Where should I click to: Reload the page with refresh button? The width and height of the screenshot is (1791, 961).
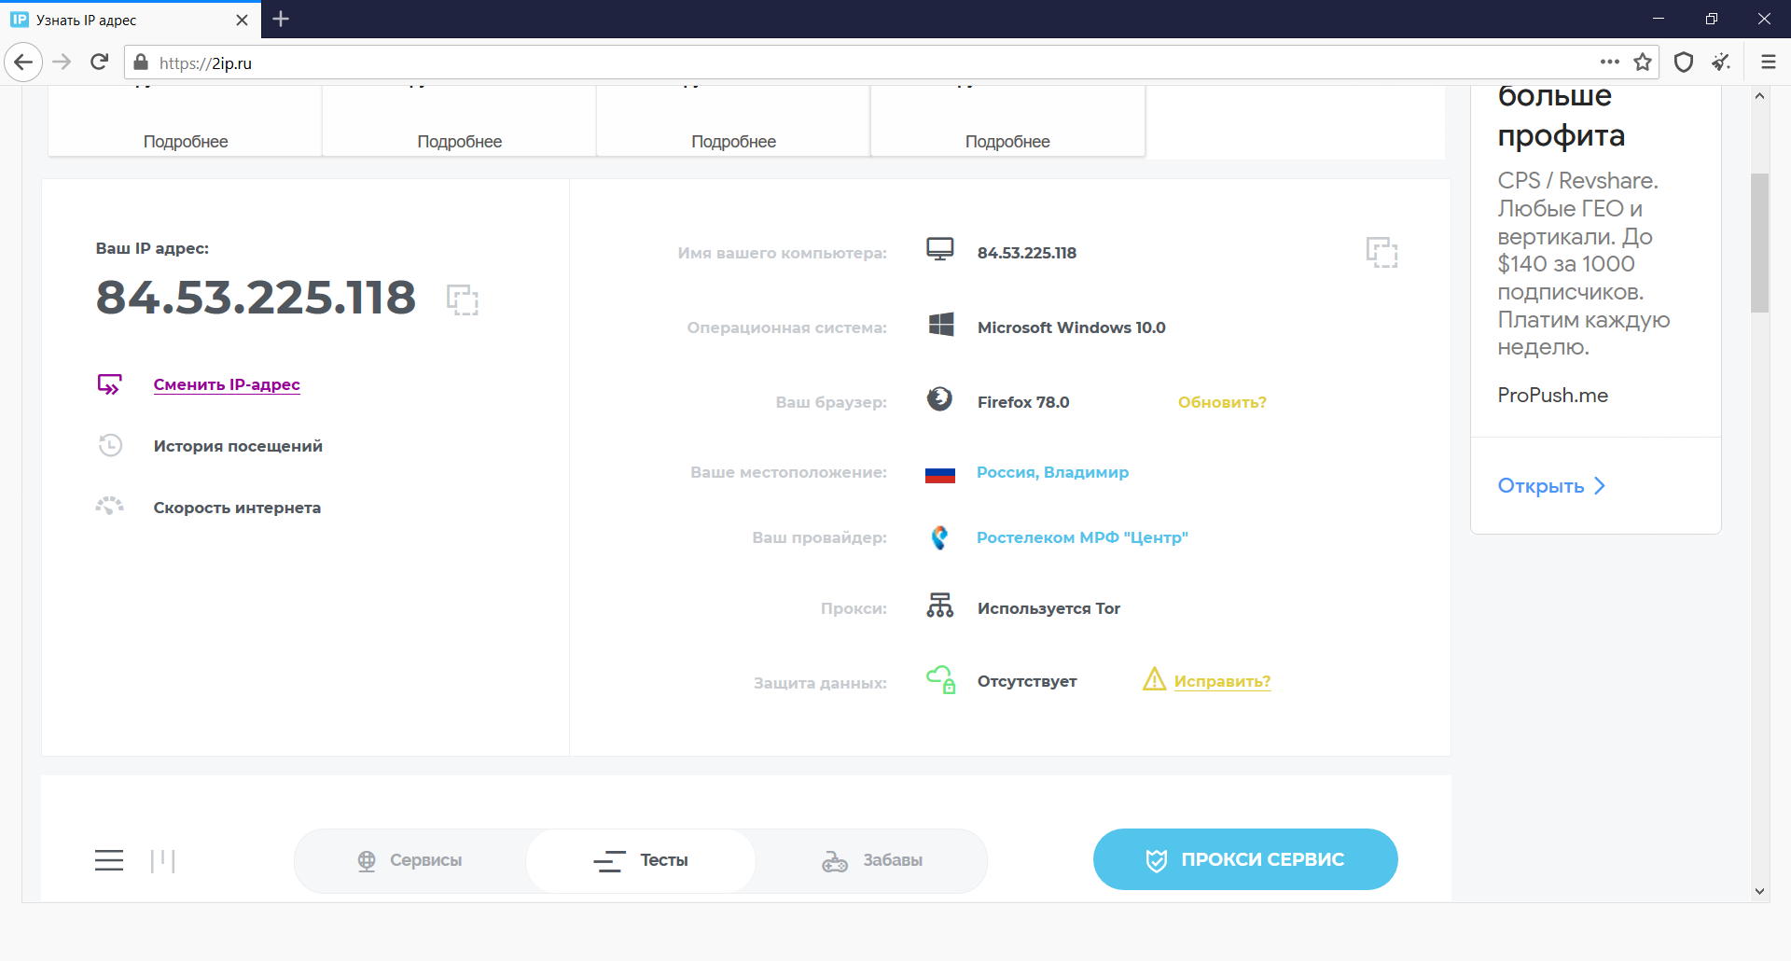coord(99,63)
